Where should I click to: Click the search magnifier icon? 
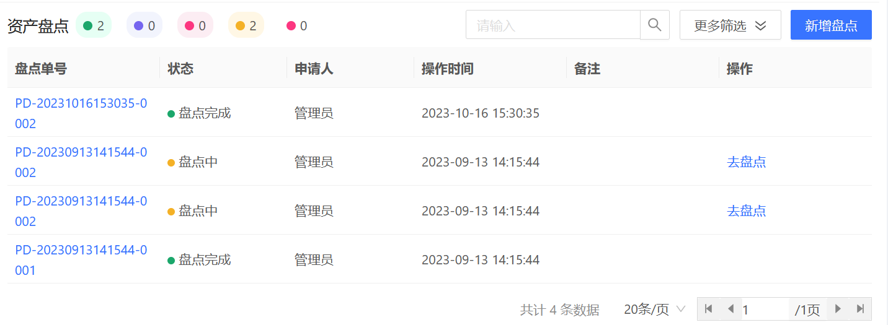[x=654, y=25]
